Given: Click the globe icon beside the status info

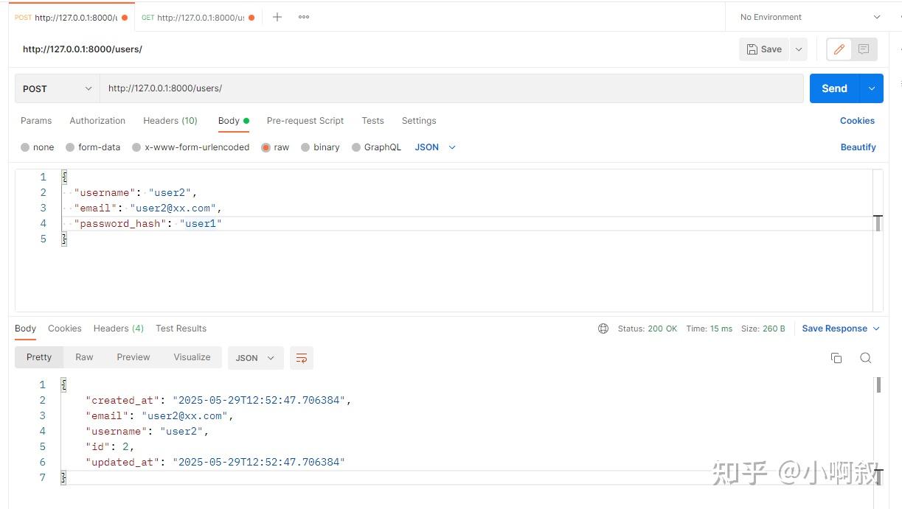Looking at the screenshot, I should click(x=603, y=329).
